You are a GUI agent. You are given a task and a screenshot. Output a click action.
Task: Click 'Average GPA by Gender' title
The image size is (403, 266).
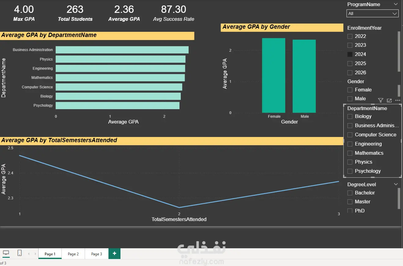256,27
